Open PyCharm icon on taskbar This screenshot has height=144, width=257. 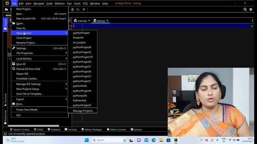tap(176, 140)
